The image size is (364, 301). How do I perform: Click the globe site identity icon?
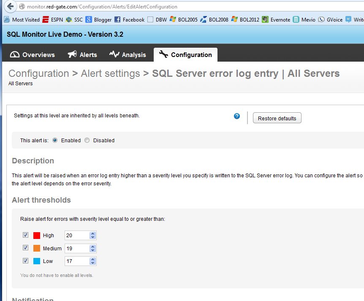[22, 6]
